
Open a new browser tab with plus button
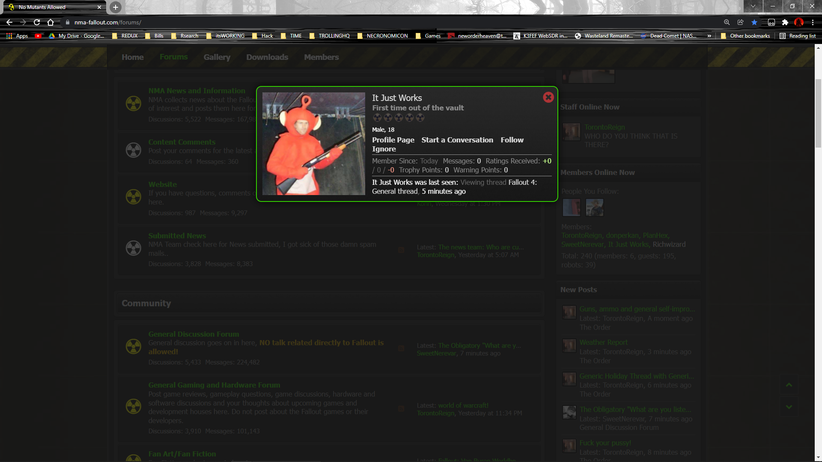(115, 7)
